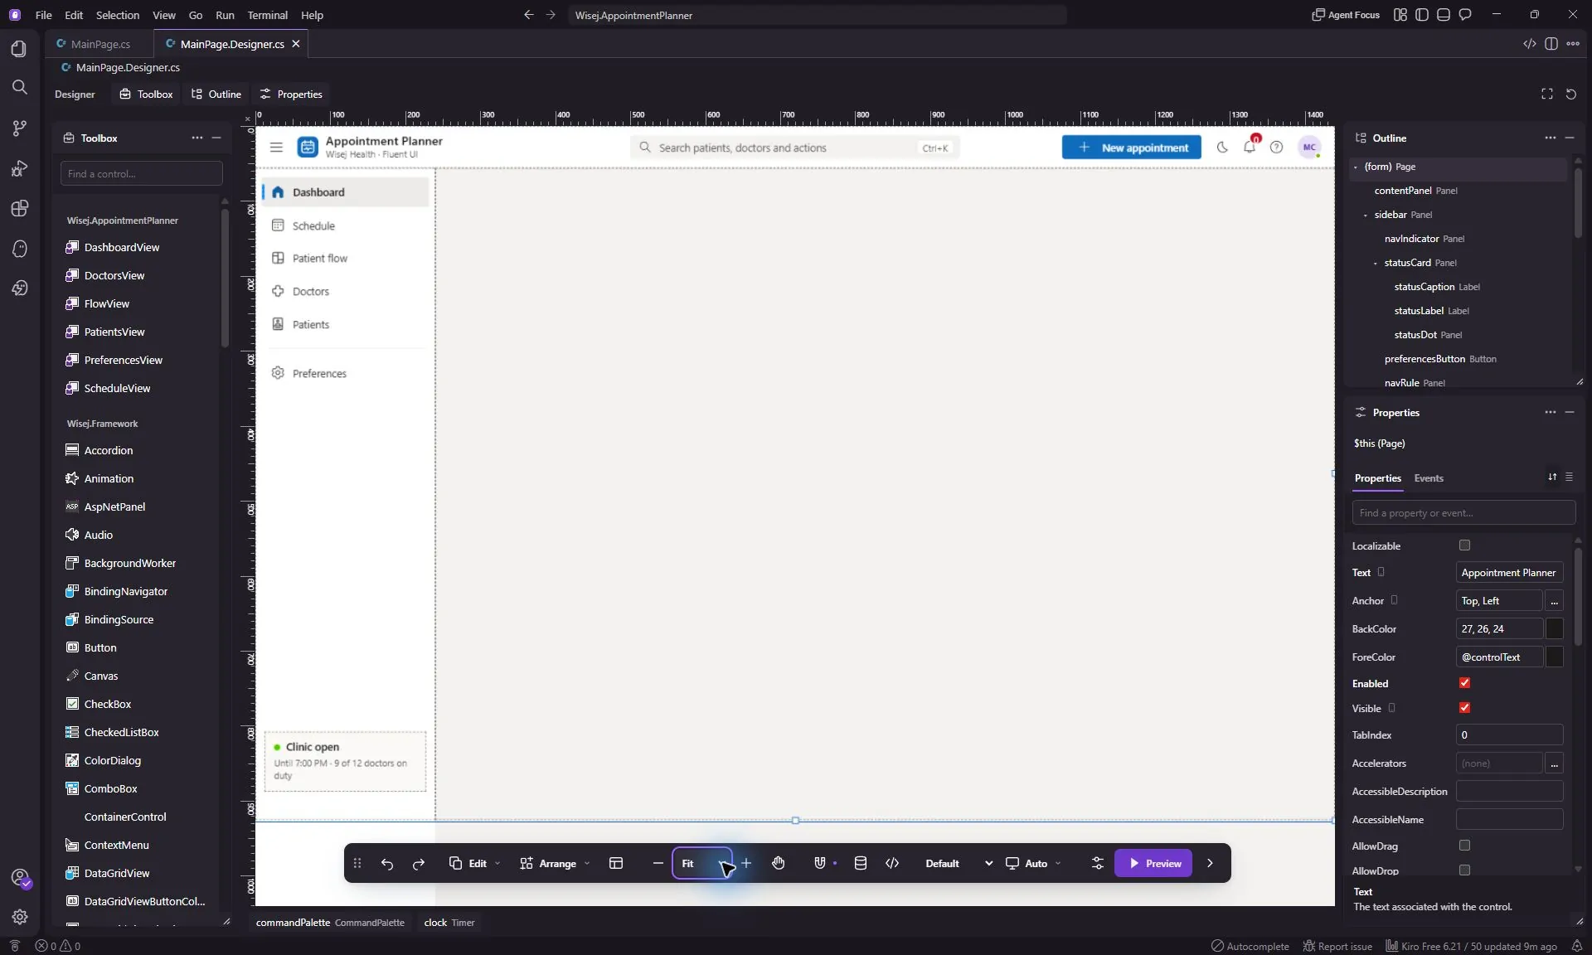This screenshot has width=1592, height=955.
Task: Open the Fit zoom dropdown
Action: pos(702,863)
